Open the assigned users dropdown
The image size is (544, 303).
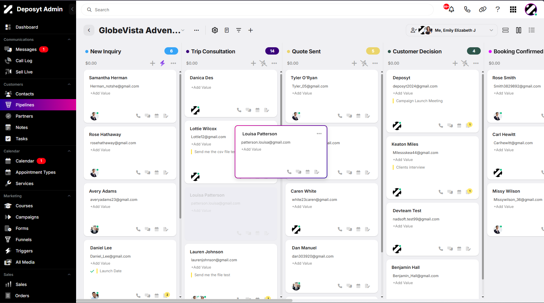(x=452, y=30)
